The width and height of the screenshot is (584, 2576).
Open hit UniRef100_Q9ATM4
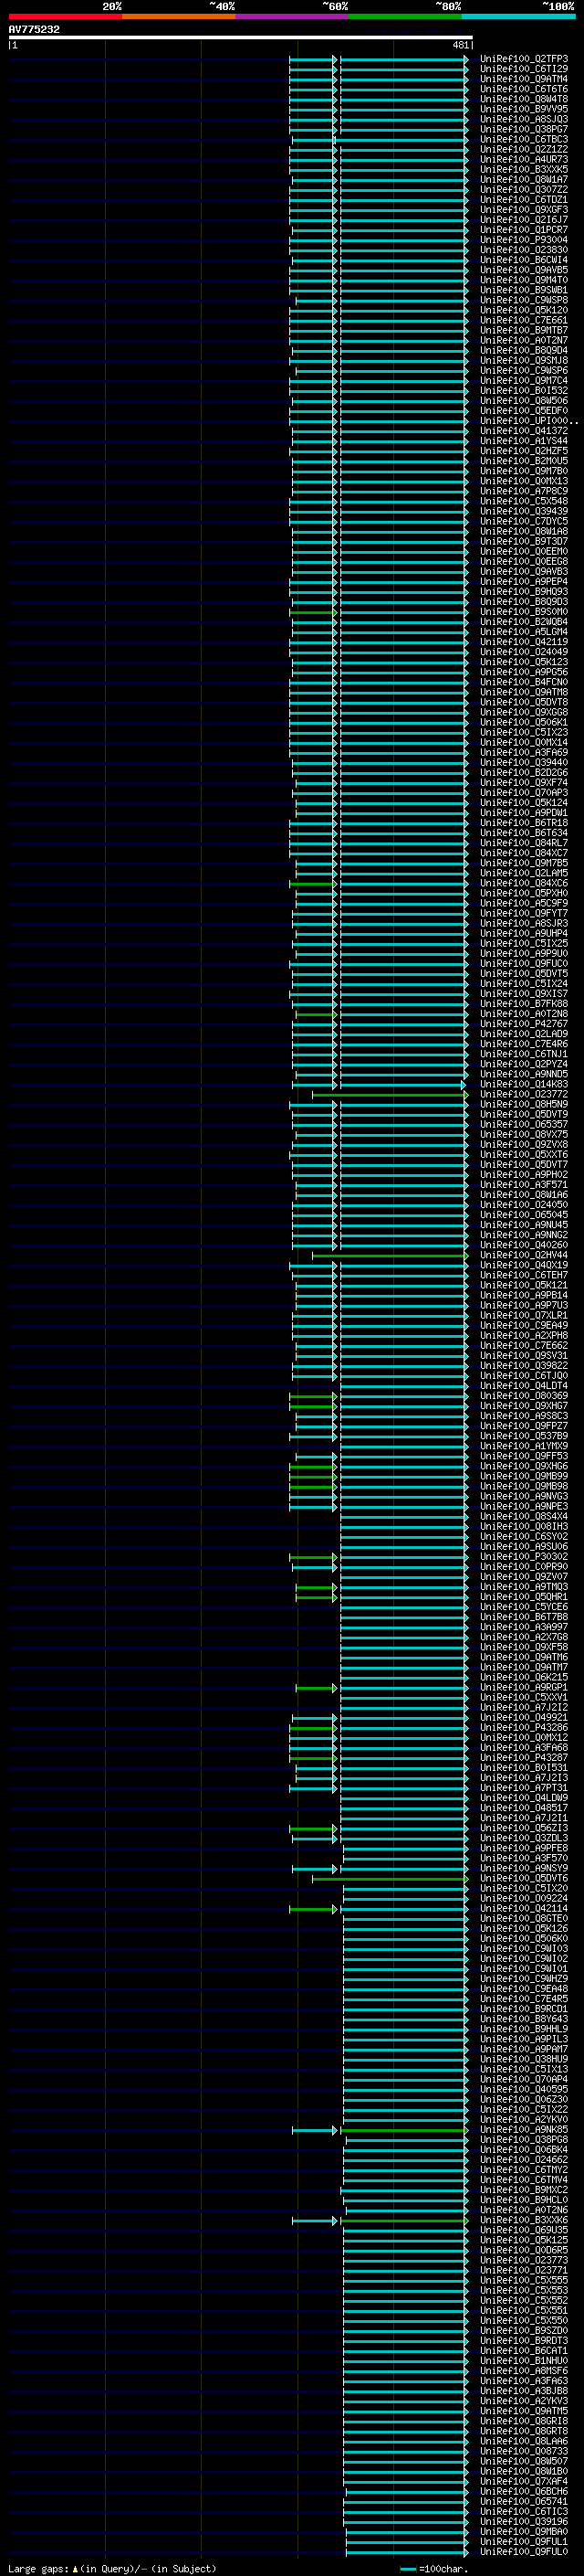524,79
